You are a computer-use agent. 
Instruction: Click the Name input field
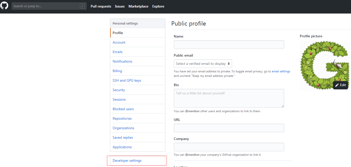pyautogui.click(x=229, y=45)
